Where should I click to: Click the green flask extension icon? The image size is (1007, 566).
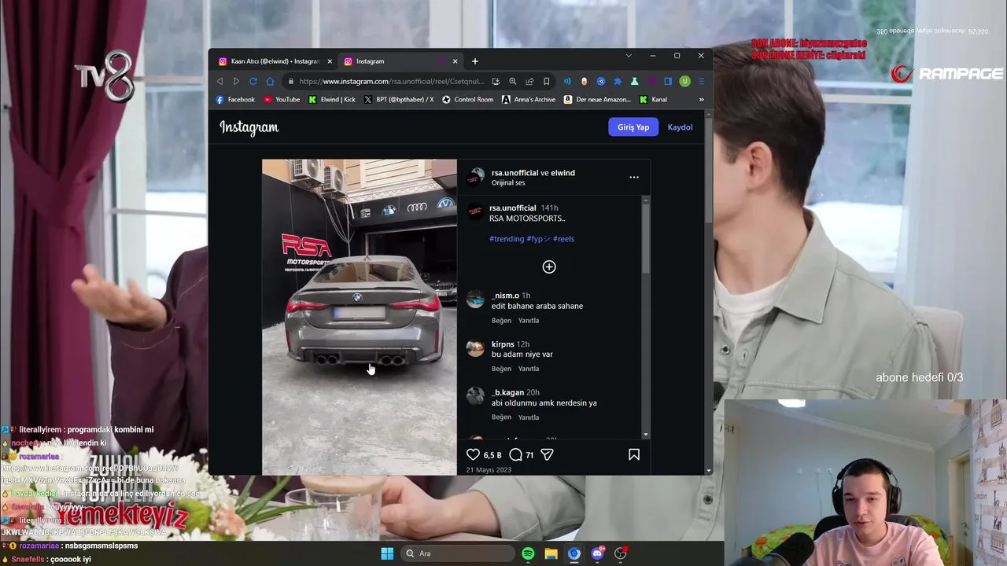(634, 81)
